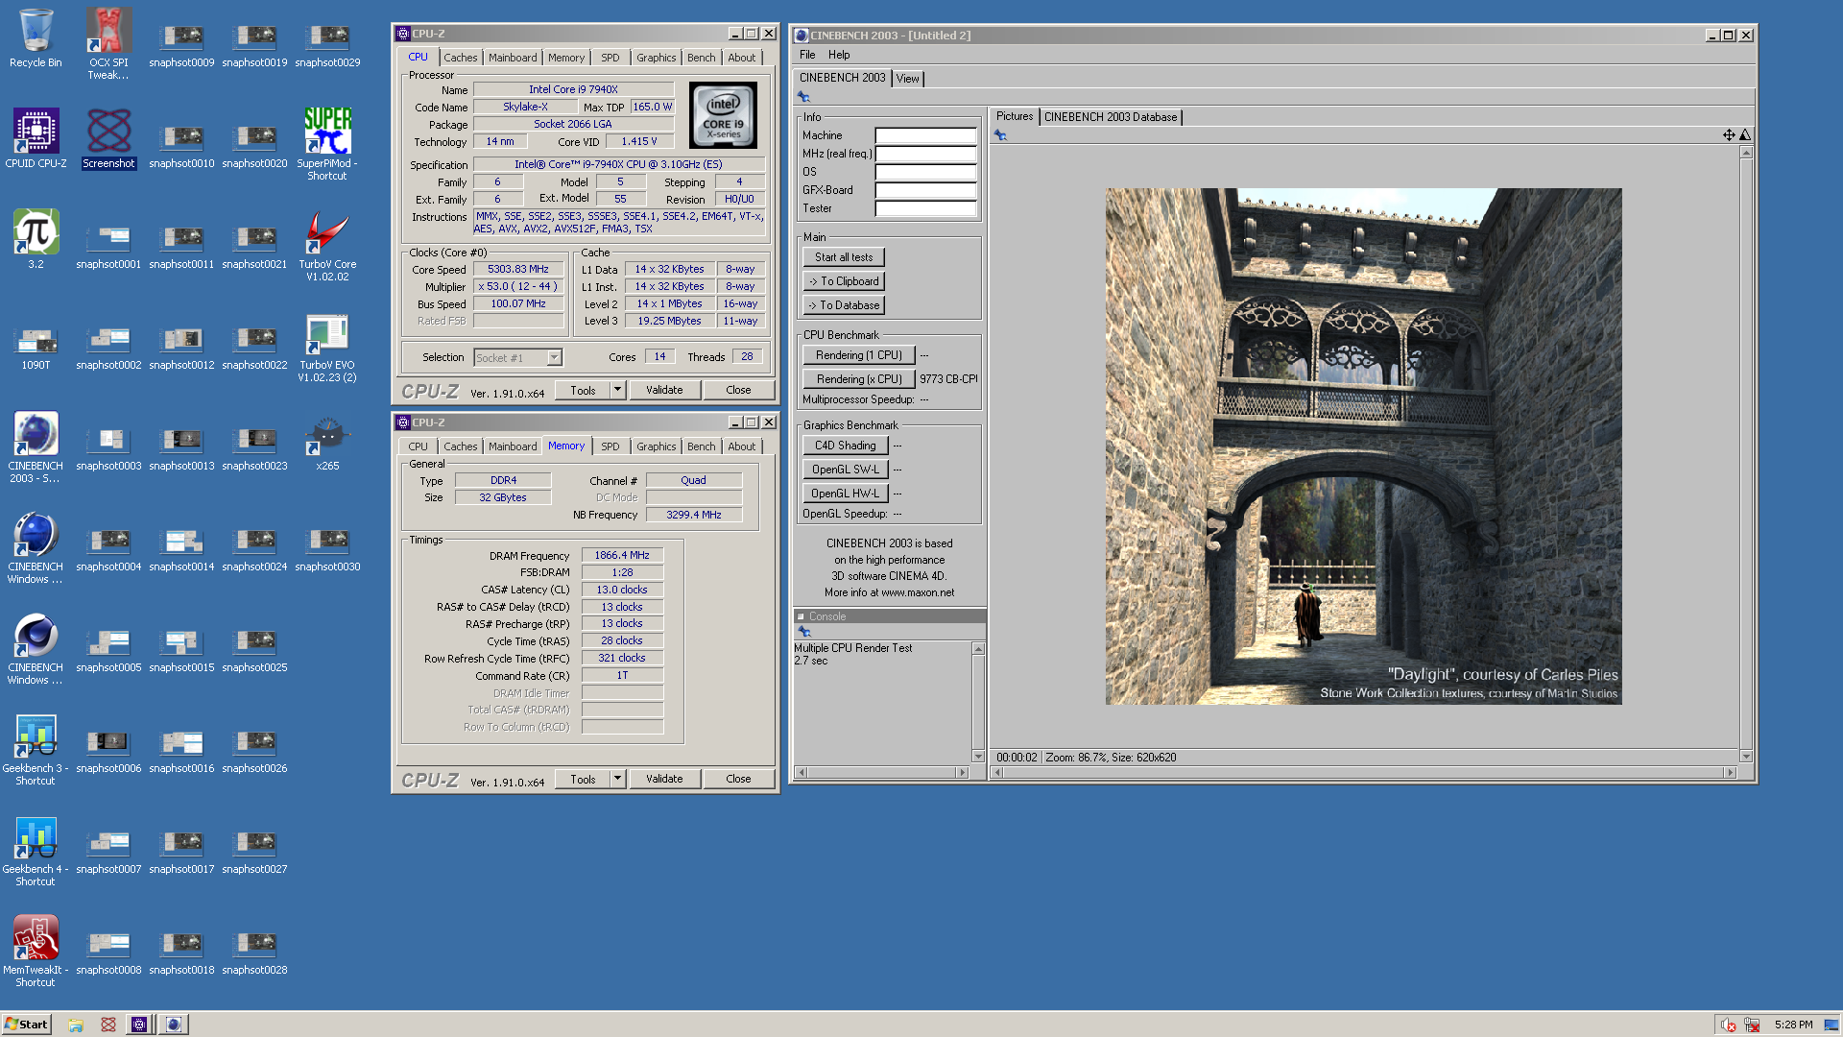Launch CPUID CPU-Z desktop shortcut
Viewport: 1843px width, 1037px height.
click(x=36, y=139)
